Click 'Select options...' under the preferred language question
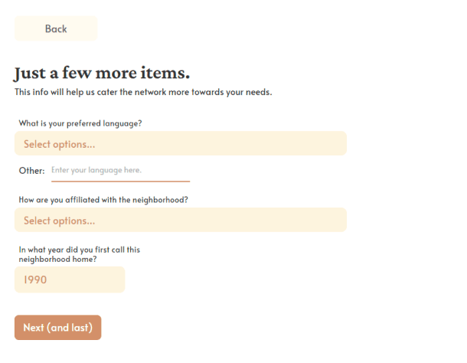 click(x=59, y=144)
